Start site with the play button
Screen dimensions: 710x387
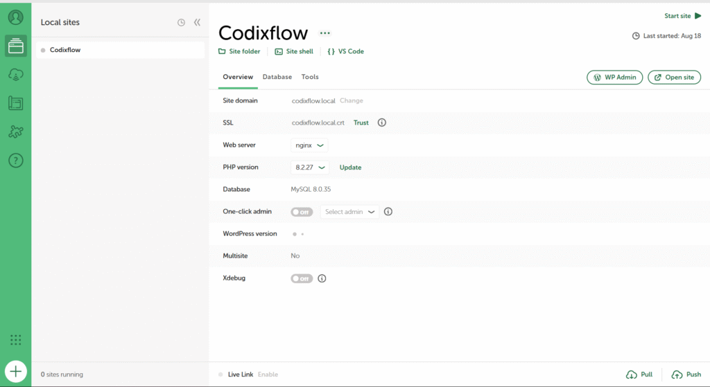point(683,16)
